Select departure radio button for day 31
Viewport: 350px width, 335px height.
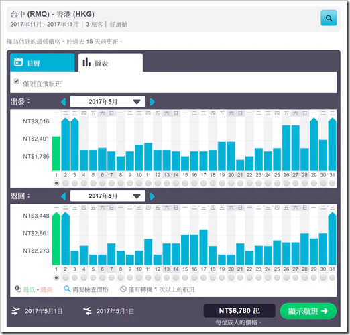pos(333,184)
